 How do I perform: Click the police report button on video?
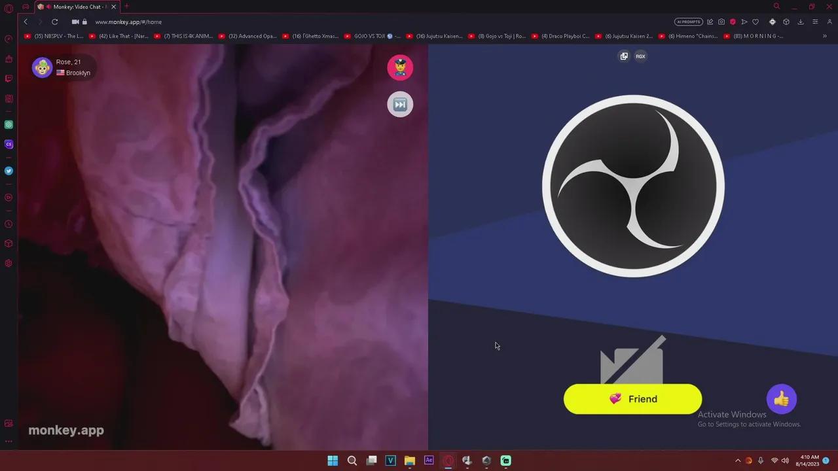pos(400,67)
